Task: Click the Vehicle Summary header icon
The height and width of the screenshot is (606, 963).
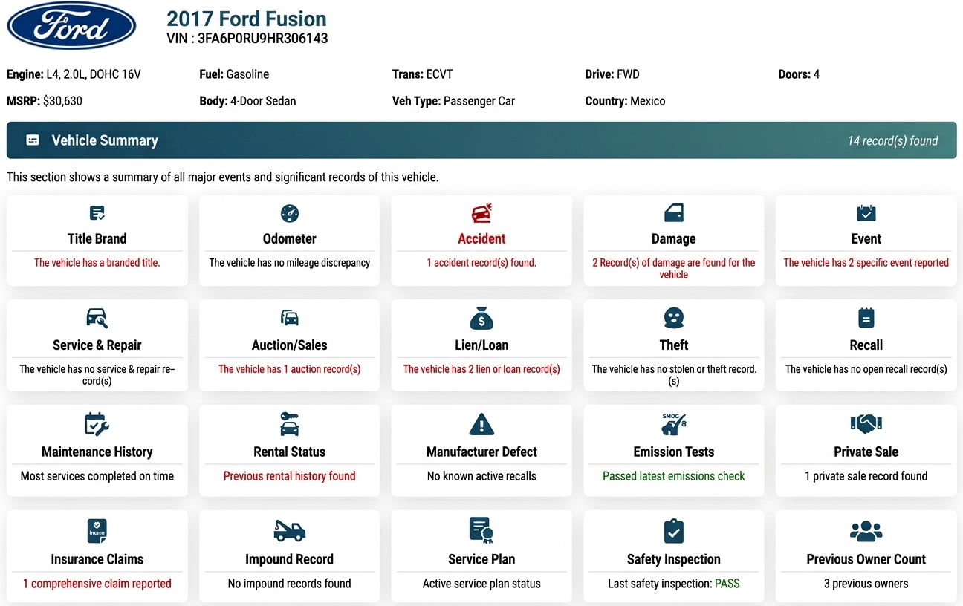Action: coord(33,140)
